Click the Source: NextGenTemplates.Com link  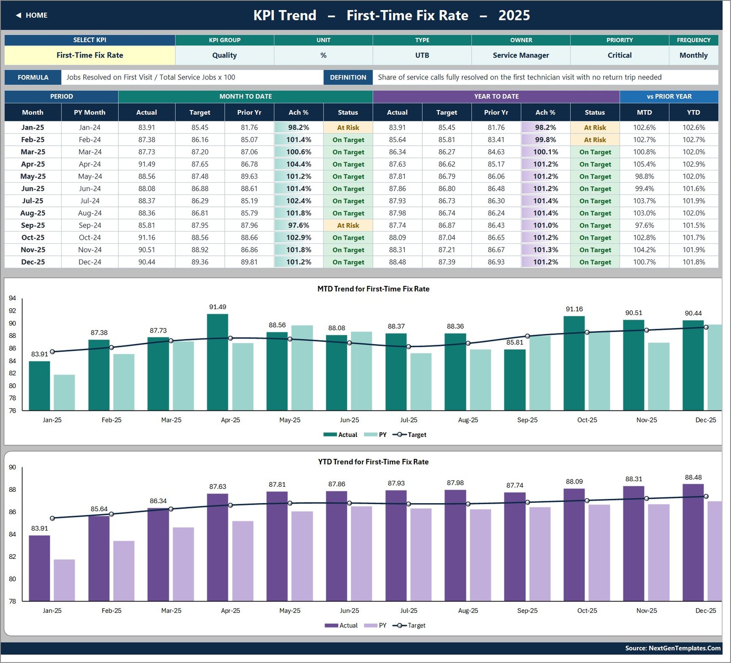(x=673, y=648)
